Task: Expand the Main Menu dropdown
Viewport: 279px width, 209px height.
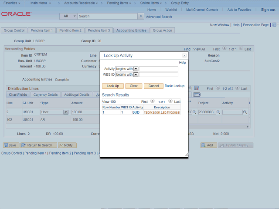Action: pos(41,3)
